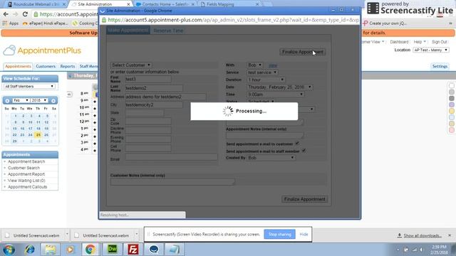This screenshot has width=456, height=256.
Task: Open the Apps bookmarks grid icon
Action: coord(5,23)
